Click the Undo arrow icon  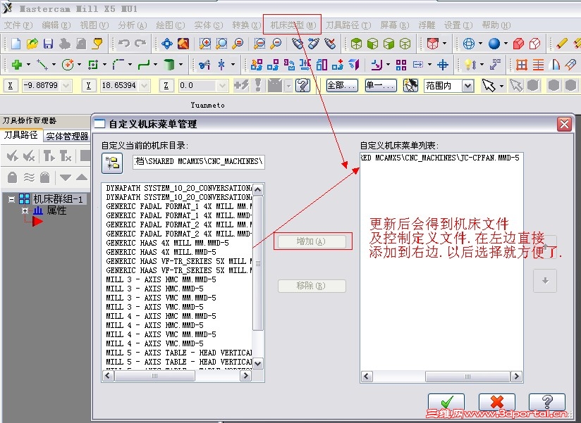[124, 44]
